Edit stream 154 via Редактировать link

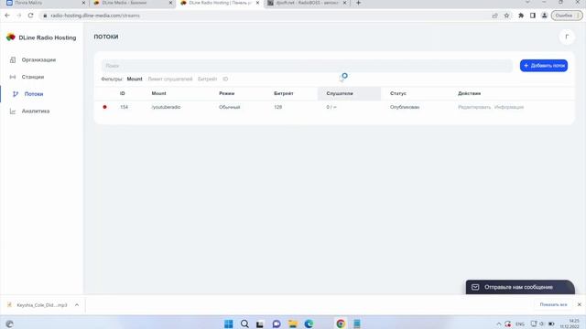(x=474, y=107)
